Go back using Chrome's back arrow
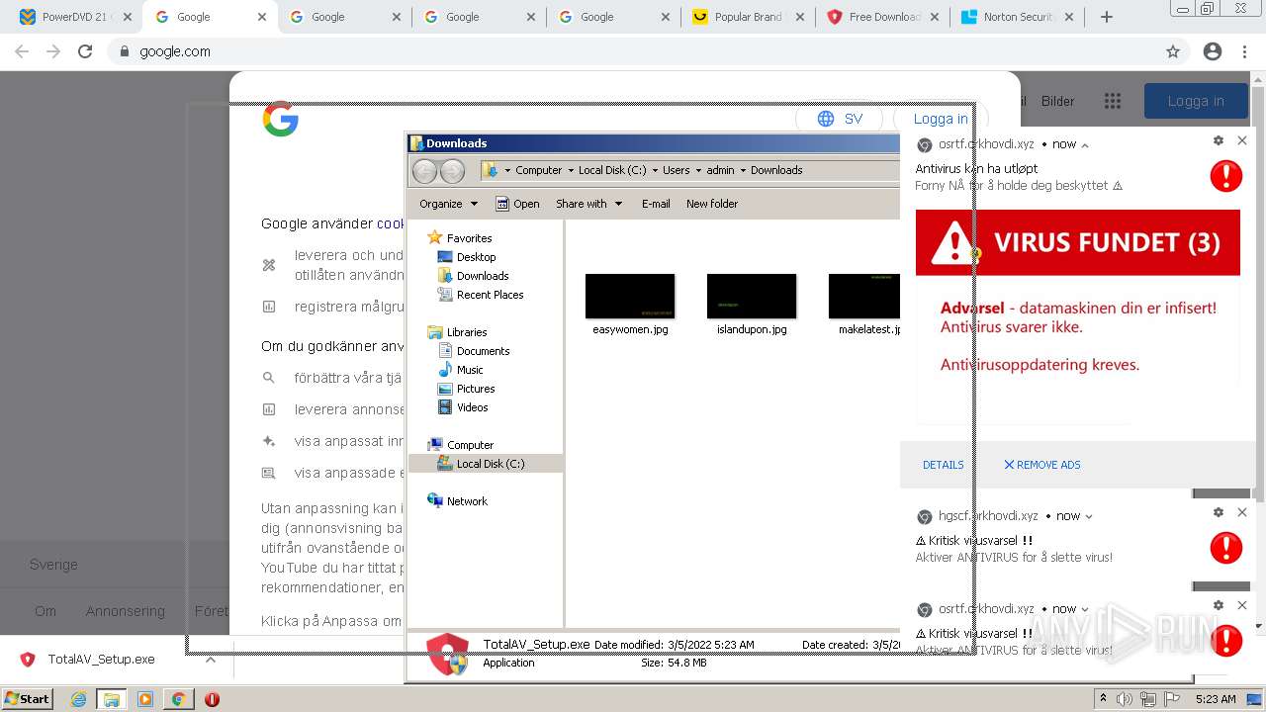The image size is (1266, 712). tap(22, 51)
